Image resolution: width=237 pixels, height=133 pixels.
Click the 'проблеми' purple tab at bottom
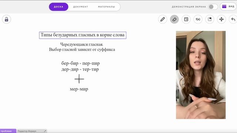click(x=8, y=131)
